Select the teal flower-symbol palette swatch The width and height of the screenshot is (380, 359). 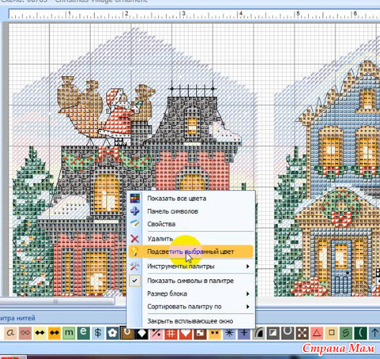pyautogui.click(x=113, y=333)
